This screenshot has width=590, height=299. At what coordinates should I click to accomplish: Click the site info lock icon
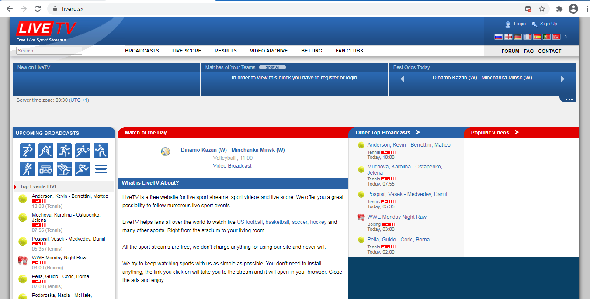coord(55,9)
